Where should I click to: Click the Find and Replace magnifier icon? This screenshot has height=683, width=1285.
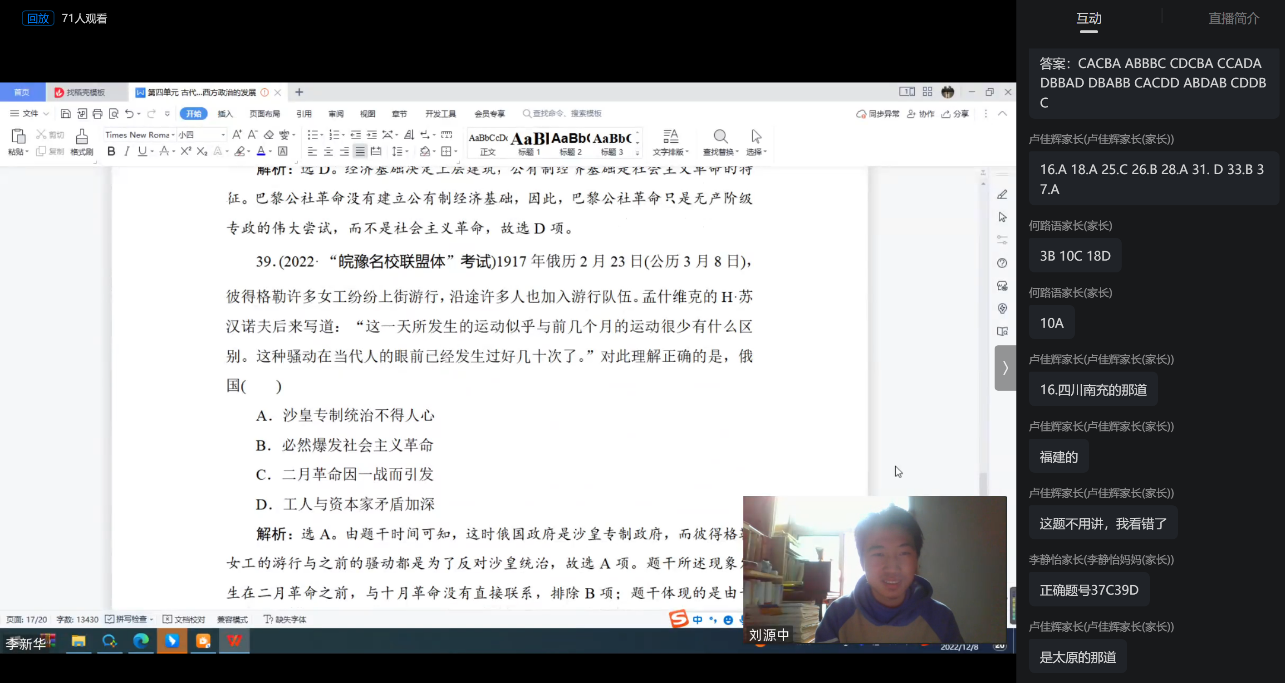click(x=721, y=136)
